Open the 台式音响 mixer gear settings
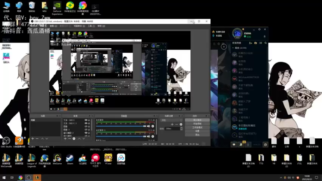The width and height of the screenshot is (322, 181). point(153,126)
